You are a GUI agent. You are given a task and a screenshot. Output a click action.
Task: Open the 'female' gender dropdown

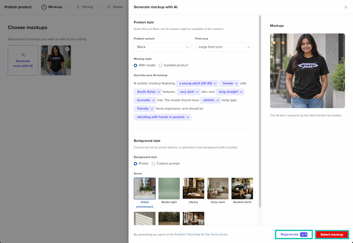(x=229, y=83)
